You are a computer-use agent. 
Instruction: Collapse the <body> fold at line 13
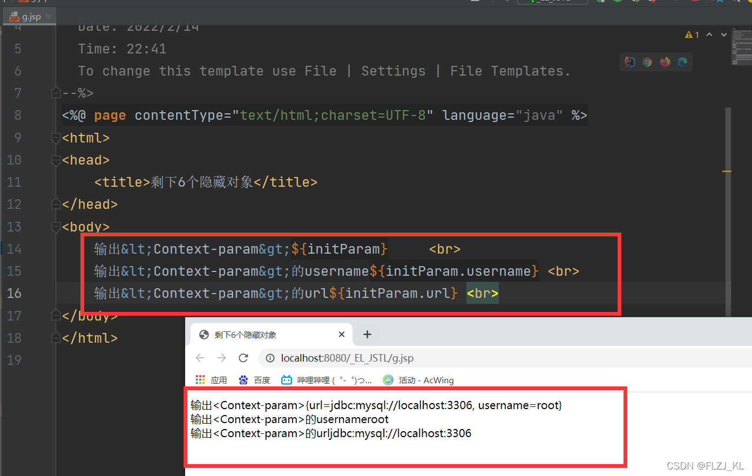coord(56,227)
